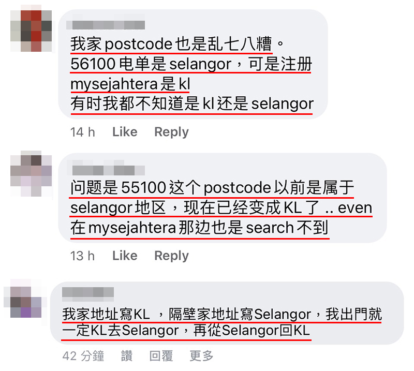Select the comment bubble about 55100 postcode
The width and height of the screenshot is (414, 371).
(x=223, y=198)
